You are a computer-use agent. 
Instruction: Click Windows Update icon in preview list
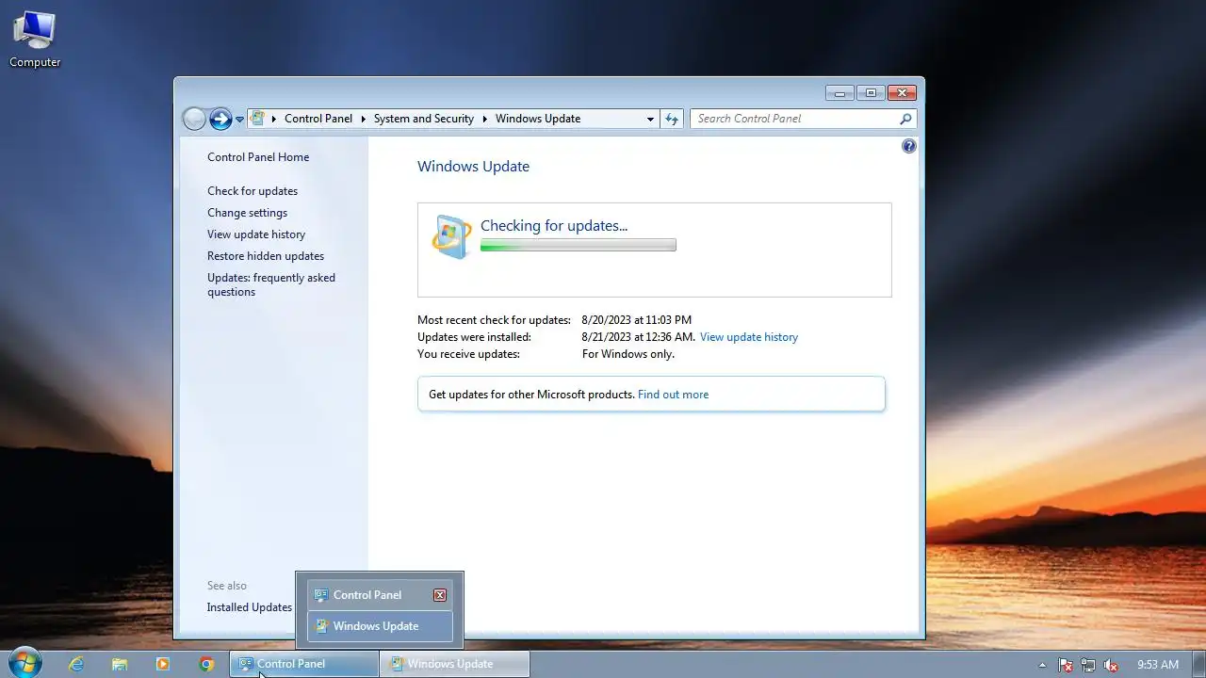pos(321,626)
